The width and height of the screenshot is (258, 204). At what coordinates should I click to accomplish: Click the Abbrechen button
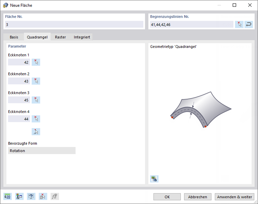198,197
